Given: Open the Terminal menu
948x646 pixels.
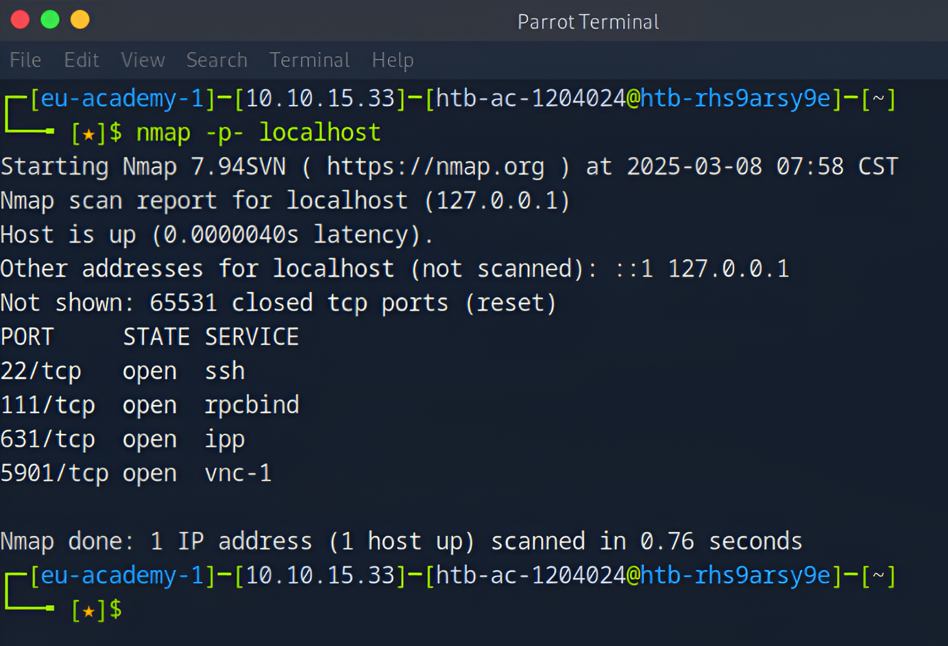Looking at the screenshot, I should tap(309, 60).
